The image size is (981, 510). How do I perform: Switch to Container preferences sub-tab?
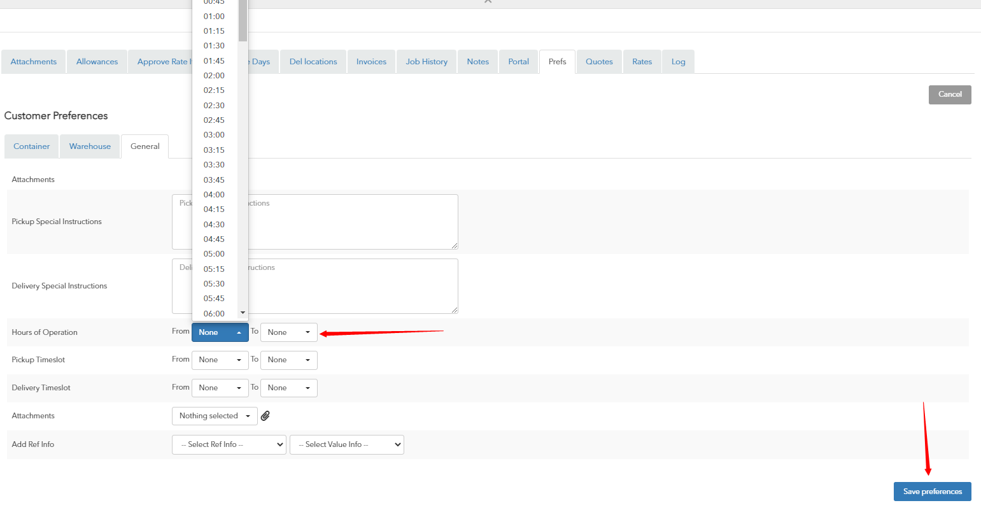coord(32,146)
